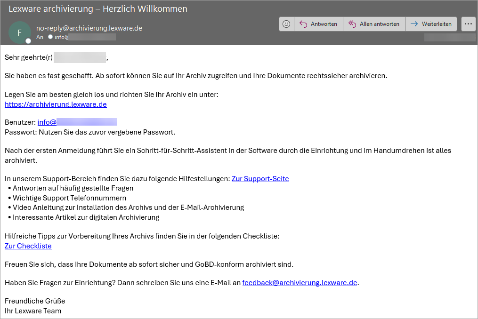Open the emoji reaction button
Viewport: 478px width, 319px height.
286,24
